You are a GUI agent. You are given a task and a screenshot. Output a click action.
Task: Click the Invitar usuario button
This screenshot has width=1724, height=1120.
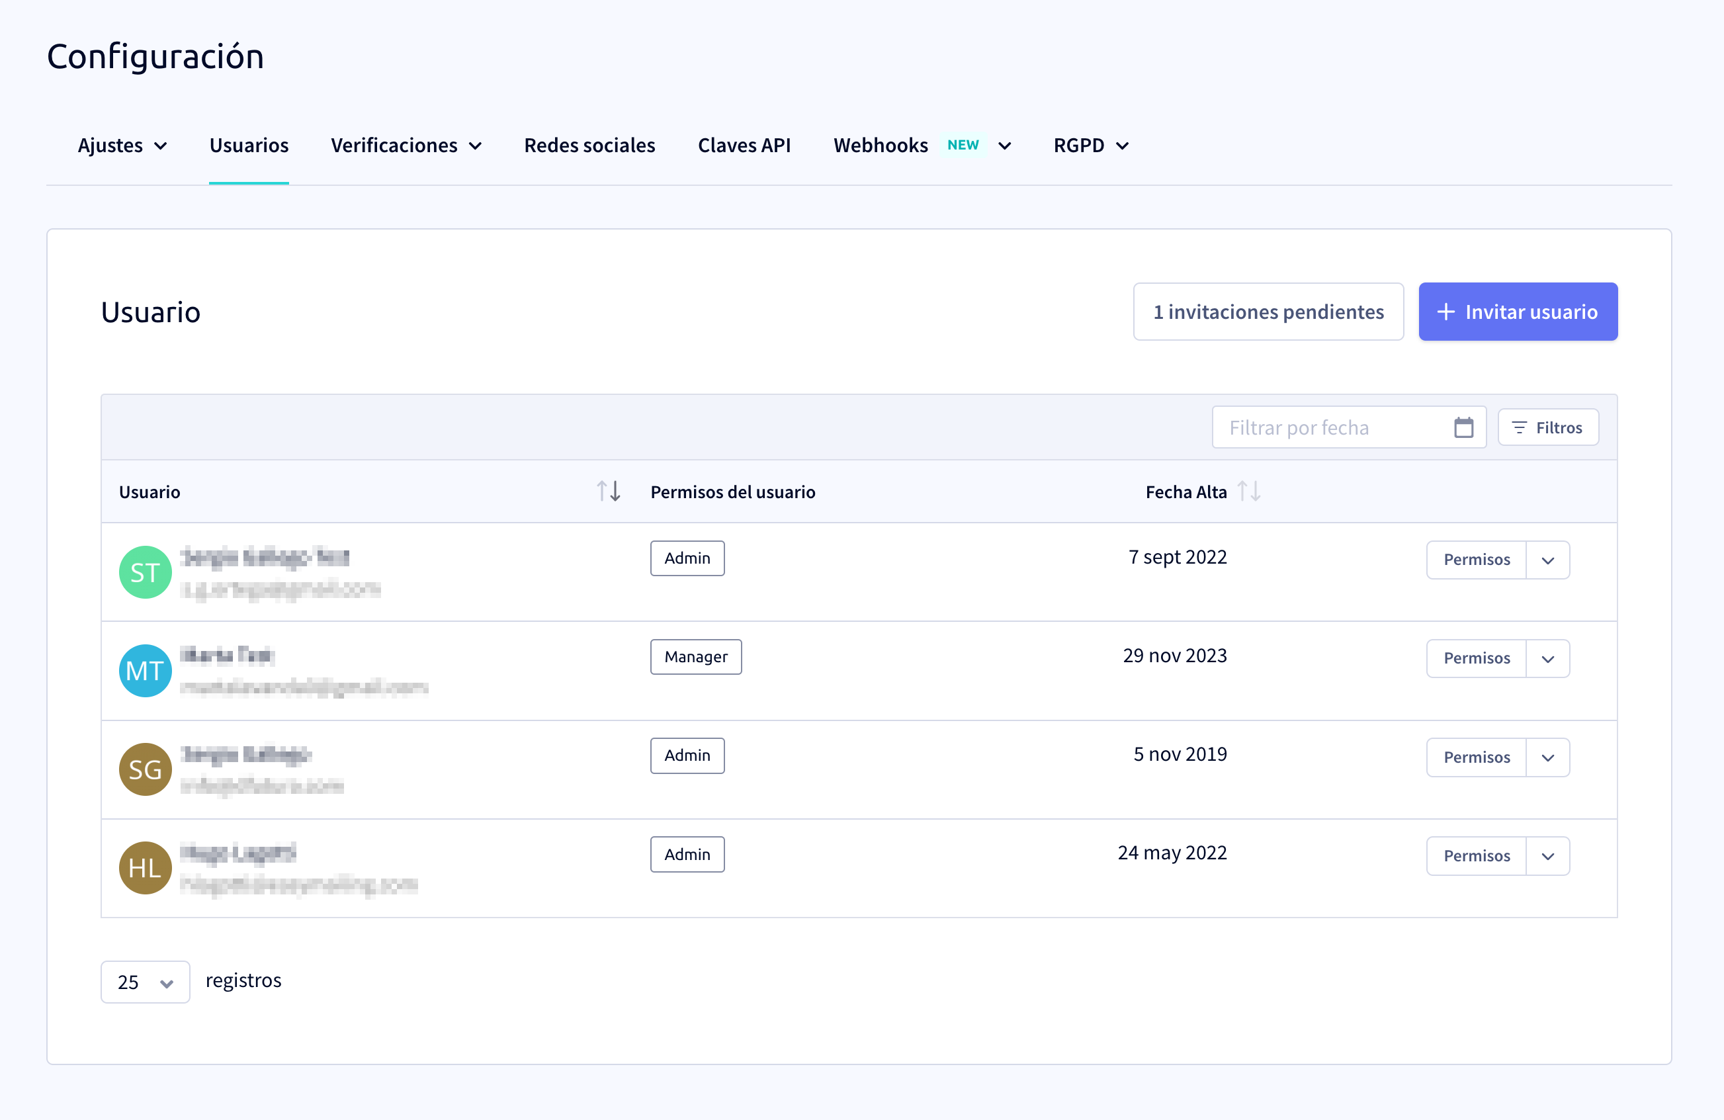1518,312
